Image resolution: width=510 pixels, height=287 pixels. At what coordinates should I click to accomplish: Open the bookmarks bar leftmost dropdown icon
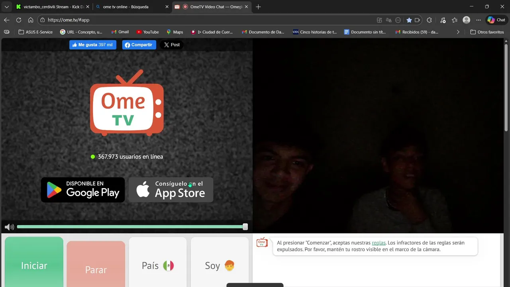coord(6,32)
